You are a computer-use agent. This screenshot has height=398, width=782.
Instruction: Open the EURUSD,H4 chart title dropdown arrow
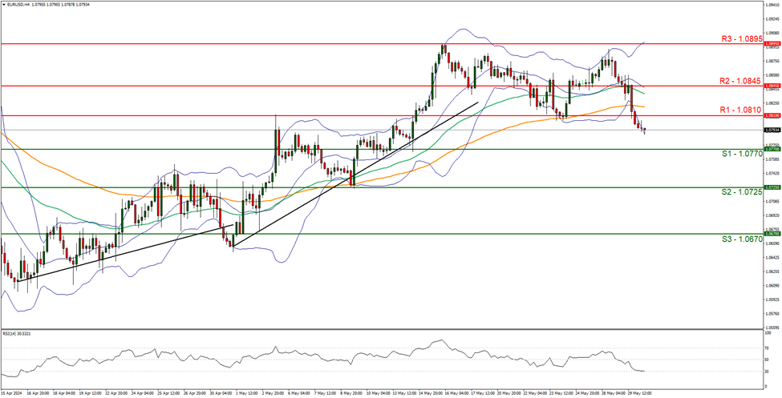tap(3, 5)
